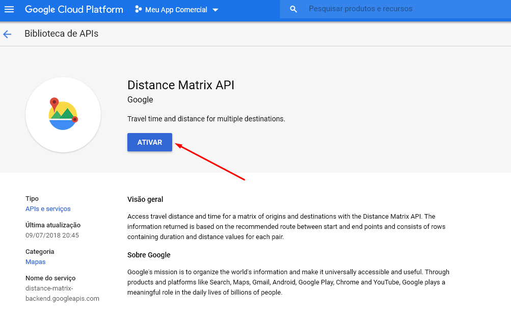Click the Google Cloud Platform logo

(74, 10)
